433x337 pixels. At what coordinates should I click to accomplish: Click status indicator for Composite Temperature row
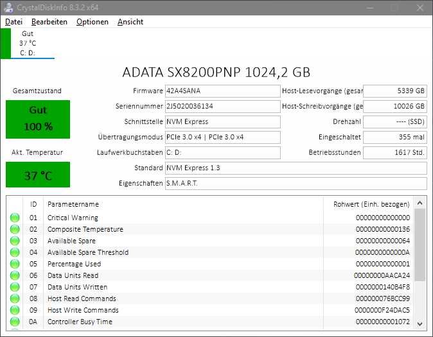(15, 229)
